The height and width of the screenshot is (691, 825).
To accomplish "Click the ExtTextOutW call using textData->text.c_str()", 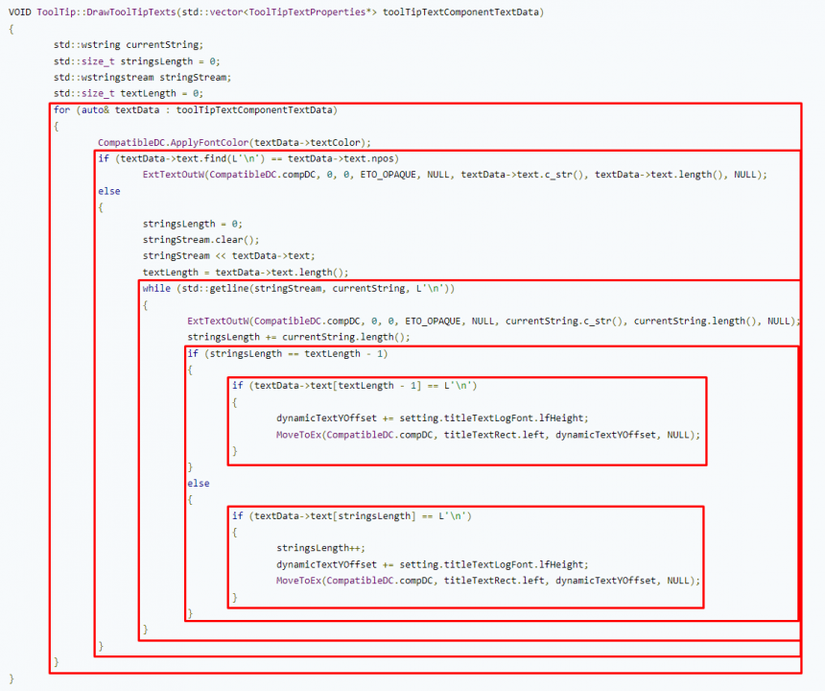I will tap(173, 175).
